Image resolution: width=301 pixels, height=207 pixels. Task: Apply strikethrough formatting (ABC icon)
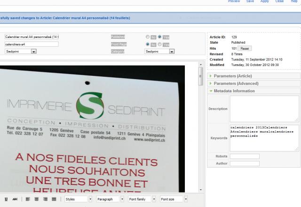coord(15,199)
